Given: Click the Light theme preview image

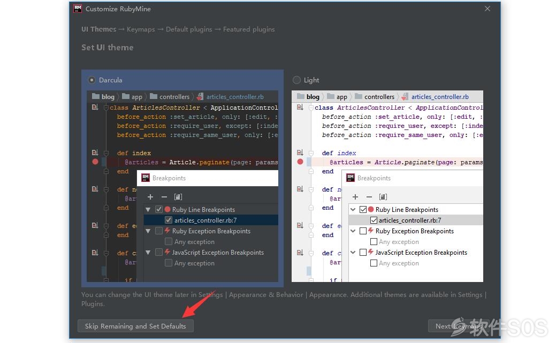Looking at the screenshot, I should click(387, 186).
